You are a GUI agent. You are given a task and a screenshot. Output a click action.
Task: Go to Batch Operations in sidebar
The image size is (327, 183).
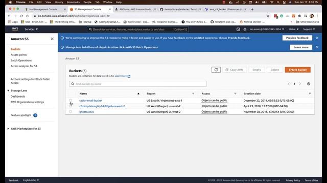pos(21,60)
